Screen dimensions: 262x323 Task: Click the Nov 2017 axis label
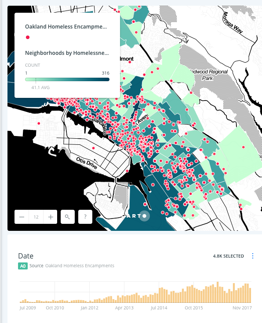(x=242, y=308)
